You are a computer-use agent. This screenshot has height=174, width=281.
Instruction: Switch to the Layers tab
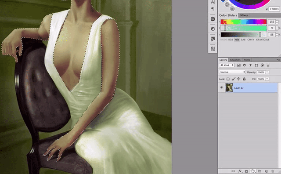click(x=223, y=60)
